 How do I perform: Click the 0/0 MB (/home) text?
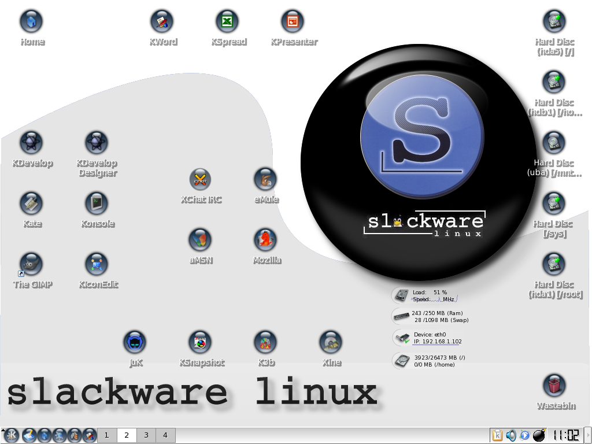click(x=434, y=365)
